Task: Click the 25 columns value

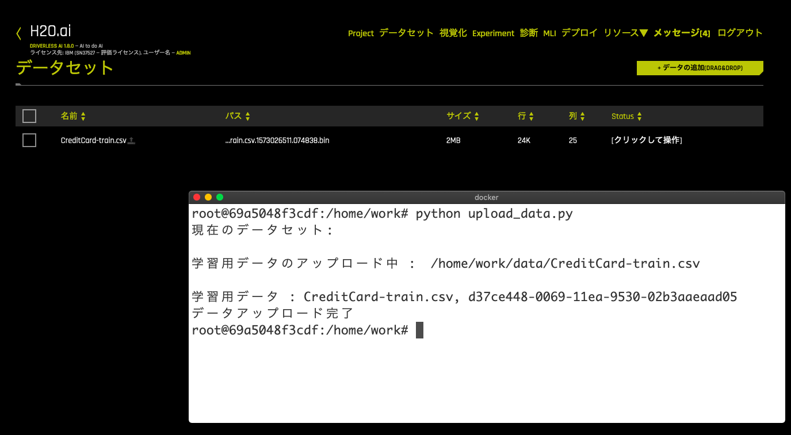Action: pos(573,140)
